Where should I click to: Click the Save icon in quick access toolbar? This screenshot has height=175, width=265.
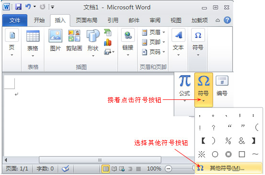18,7
